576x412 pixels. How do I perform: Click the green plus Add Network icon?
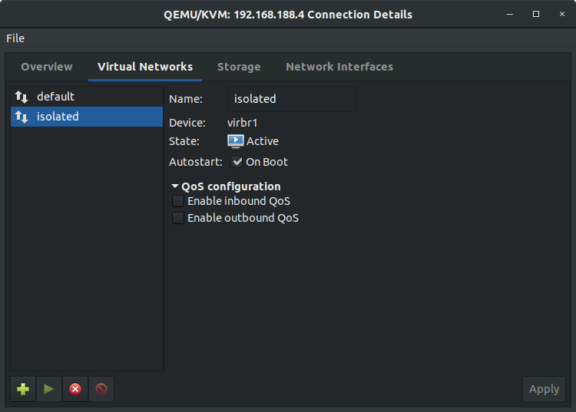point(23,389)
